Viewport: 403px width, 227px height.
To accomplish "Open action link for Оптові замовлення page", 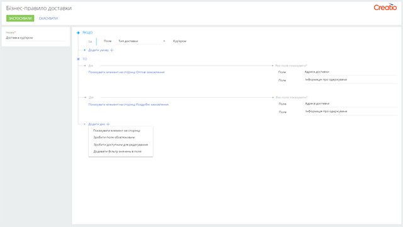I will pos(127,73).
